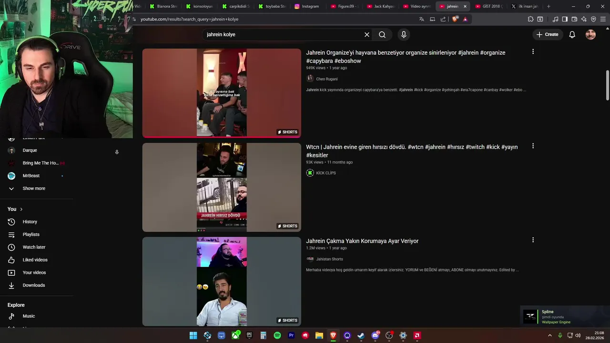Open History in the sidebar
This screenshot has width=610, height=343.
[x=36, y=222]
